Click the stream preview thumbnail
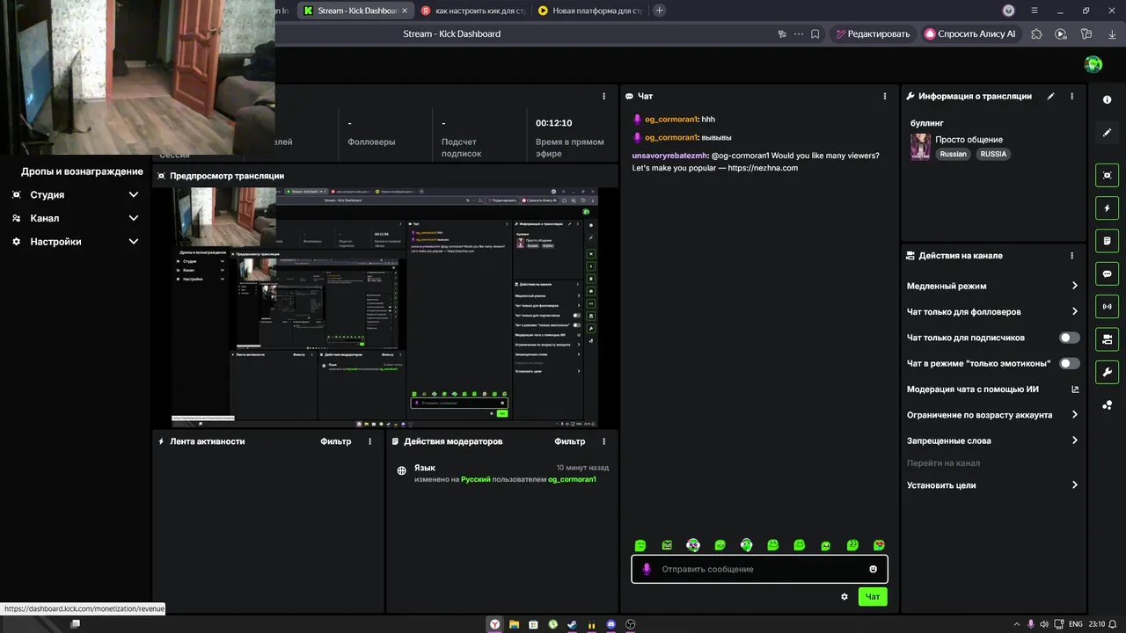The height and width of the screenshot is (633, 1126). 384,307
